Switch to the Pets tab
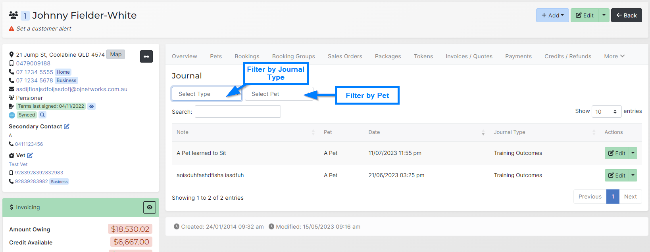Screen dimensions: 650x252 (216, 56)
